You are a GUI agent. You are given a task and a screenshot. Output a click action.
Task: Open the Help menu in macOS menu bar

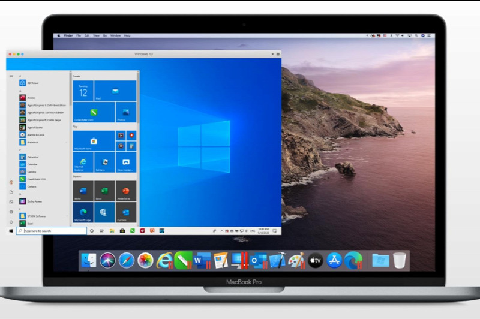[x=127, y=35]
